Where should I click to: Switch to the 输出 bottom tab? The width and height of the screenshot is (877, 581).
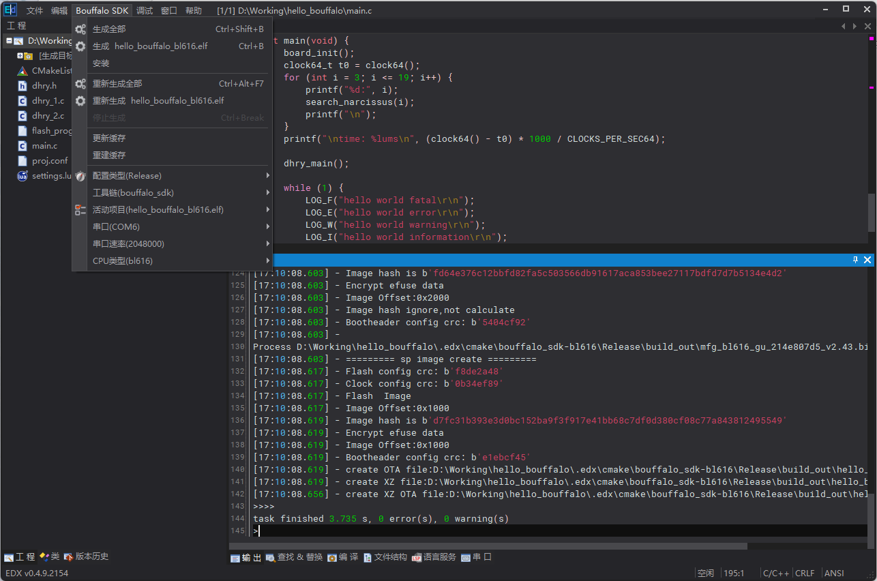(x=246, y=558)
